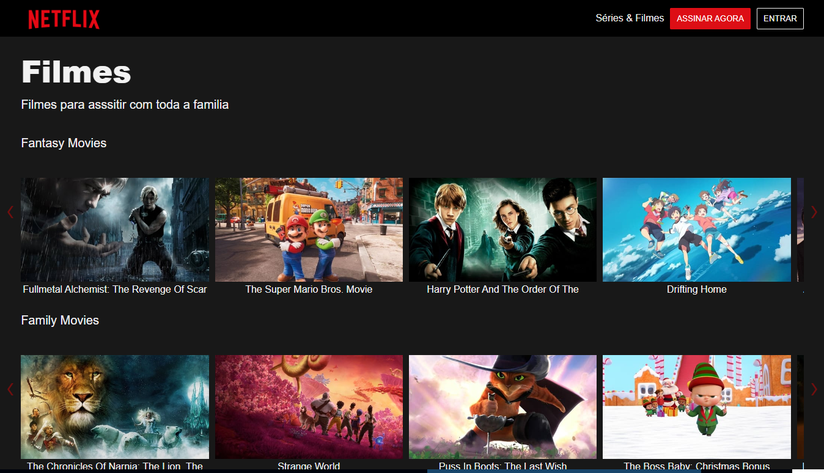Select The Super Mario Bros. Movie thumbnail
The width and height of the screenshot is (824, 473).
309,229
